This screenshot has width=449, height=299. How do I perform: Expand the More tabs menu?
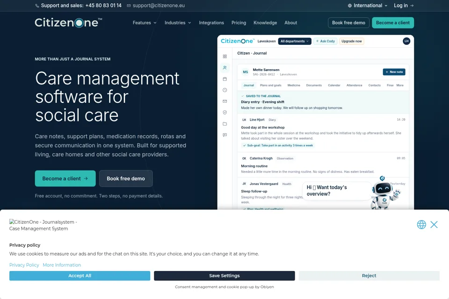(x=400, y=85)
